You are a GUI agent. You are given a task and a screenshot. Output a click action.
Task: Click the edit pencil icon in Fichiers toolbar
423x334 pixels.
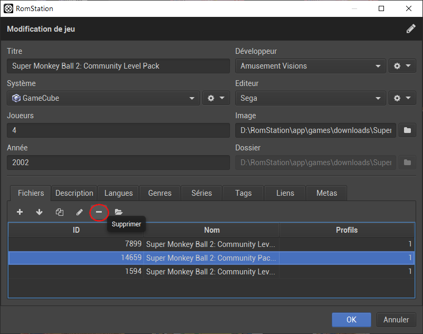pyautogui.click(x=79, y=212)
